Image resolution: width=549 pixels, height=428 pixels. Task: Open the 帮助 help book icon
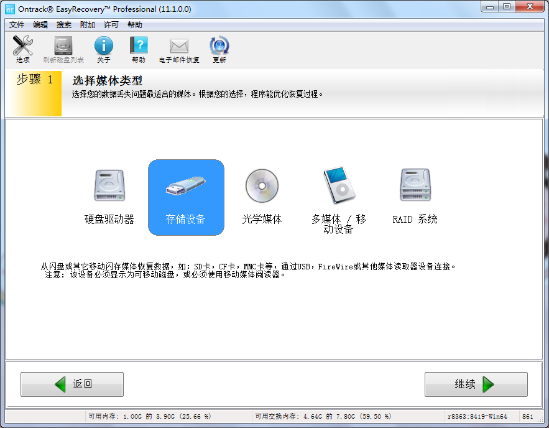click(139, 49)
